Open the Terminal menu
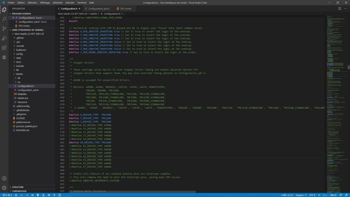This screenshot has height=197, width=350. (x=82, y=3)
